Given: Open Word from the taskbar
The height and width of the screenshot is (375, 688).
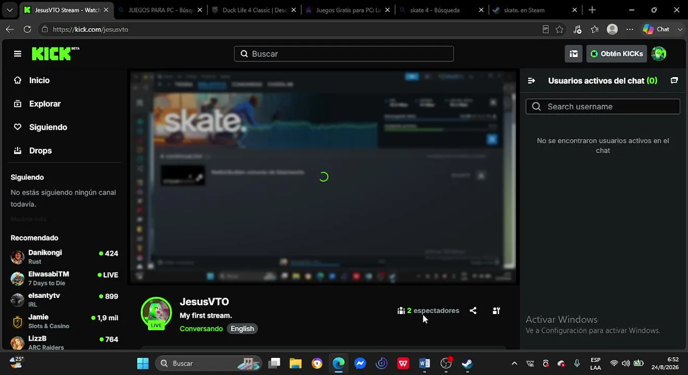Looking at the screenshot, I should click(424, 363).
